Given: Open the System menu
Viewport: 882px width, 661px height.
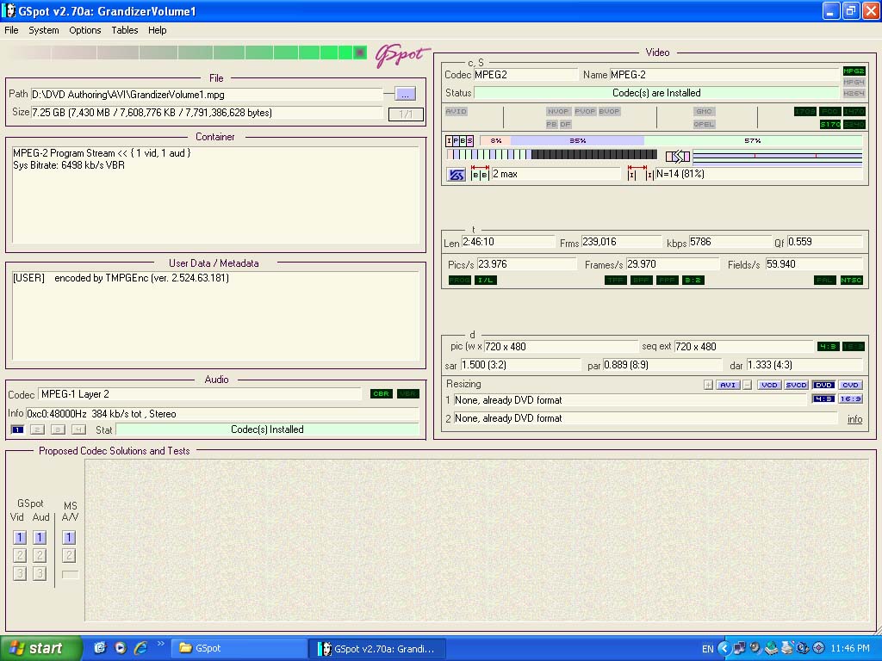Looking at the screenshot, I should pyautogui.click(x=44, y=30).
